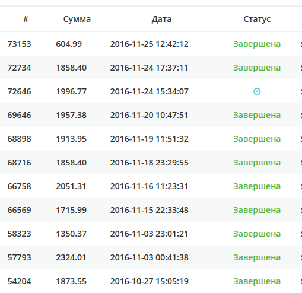Screen dimensions: 302x293
Task: Select the amount 2324.01 cell
Action: click(x=71, y=257)
